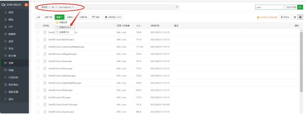Select the 文件 files section
Image resolution: width=306 pixels, height=114 pixels.
14,63
